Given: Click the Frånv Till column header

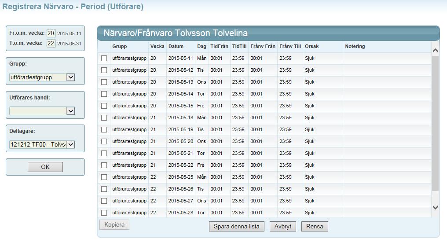Looking at the screenshot, I should (290, 46).
